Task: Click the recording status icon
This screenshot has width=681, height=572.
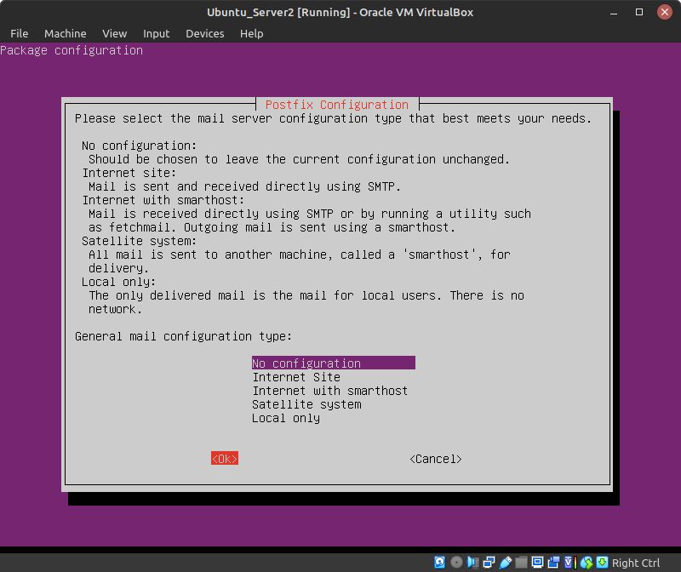Action: pyautogui.click(x=554, y=563)
